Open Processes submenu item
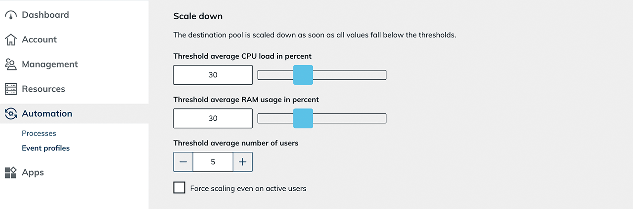This screenshot has height=209, width=633. [x=39, y=134]
